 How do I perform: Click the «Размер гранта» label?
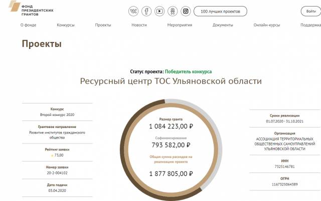(171, 119)
